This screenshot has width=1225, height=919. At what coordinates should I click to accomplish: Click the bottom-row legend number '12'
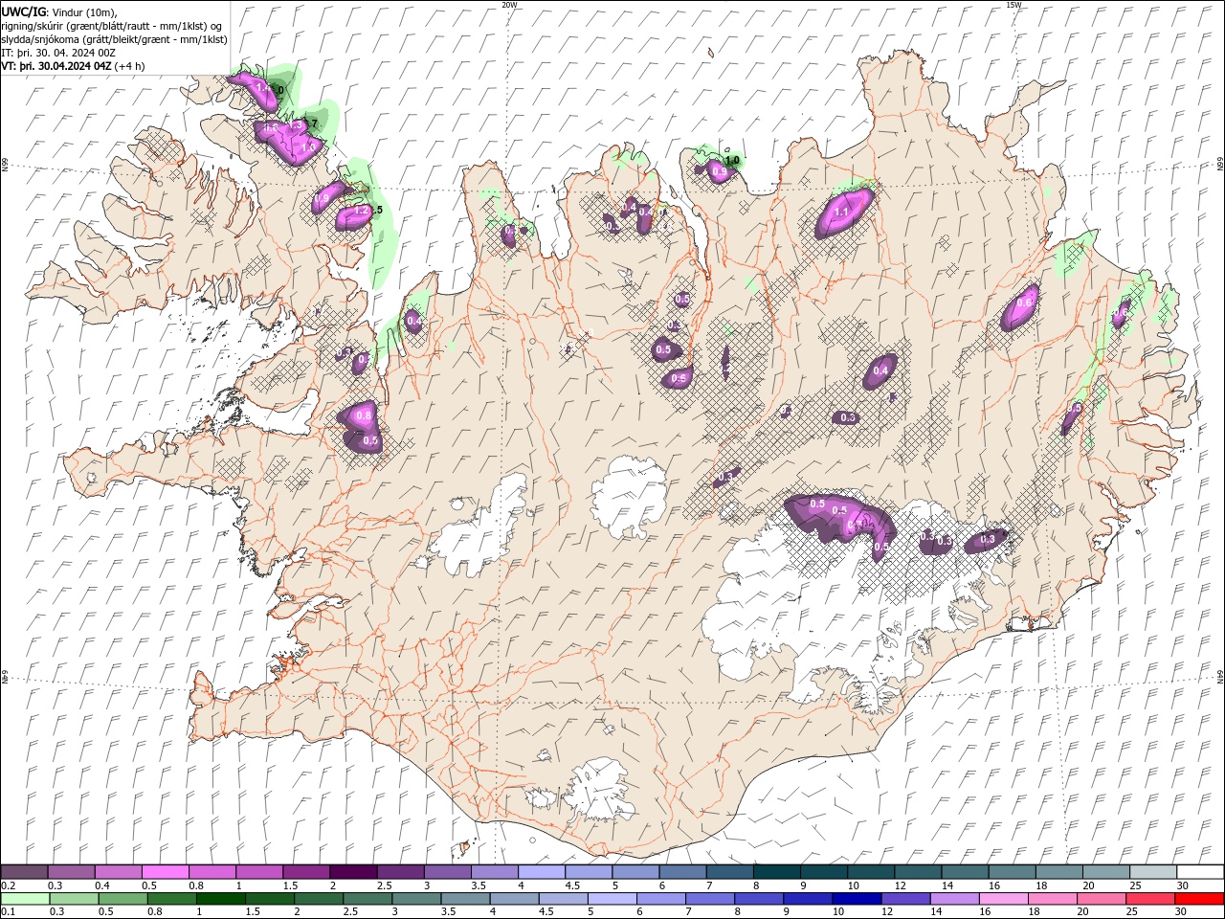pyautogui.click(x=885, y=912)
